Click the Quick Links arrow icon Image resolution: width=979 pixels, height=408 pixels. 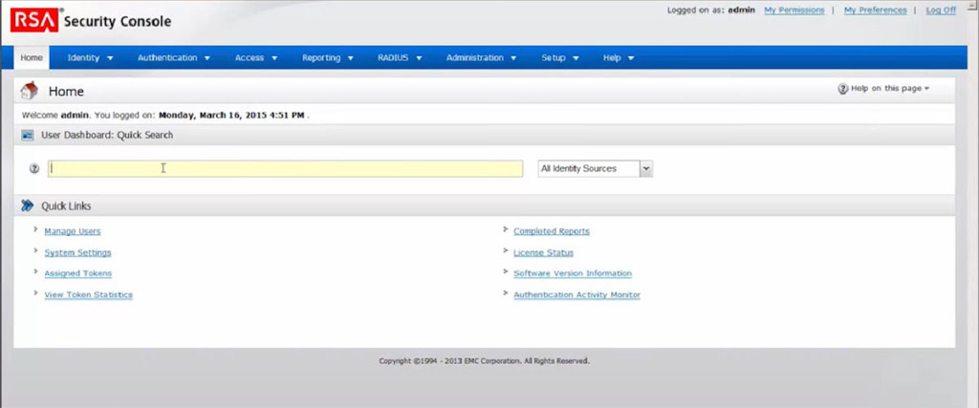tap(28, 205)
